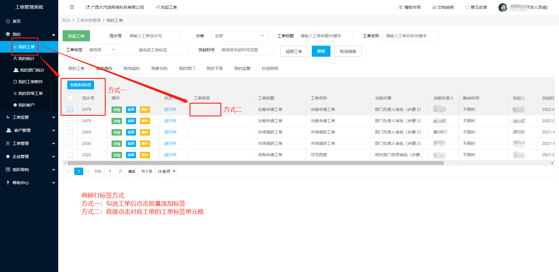Click the pagination 确定 button
The image size is (559, 272).
click(x=132, y=171)
